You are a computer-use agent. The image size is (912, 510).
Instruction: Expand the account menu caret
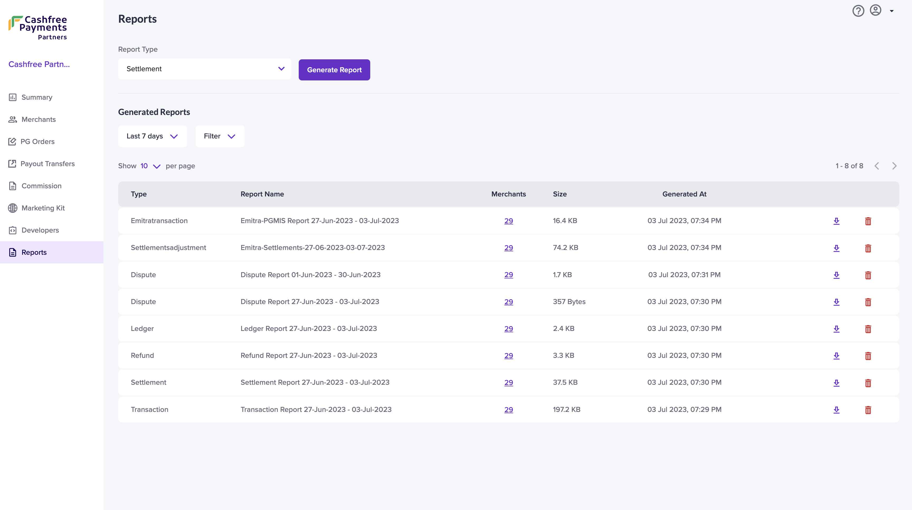(891, 11)
